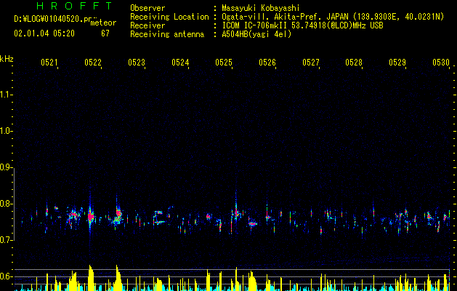Select the ICOM IC-706mkII receiver details
Screen dimensions: 457x291
302,25
